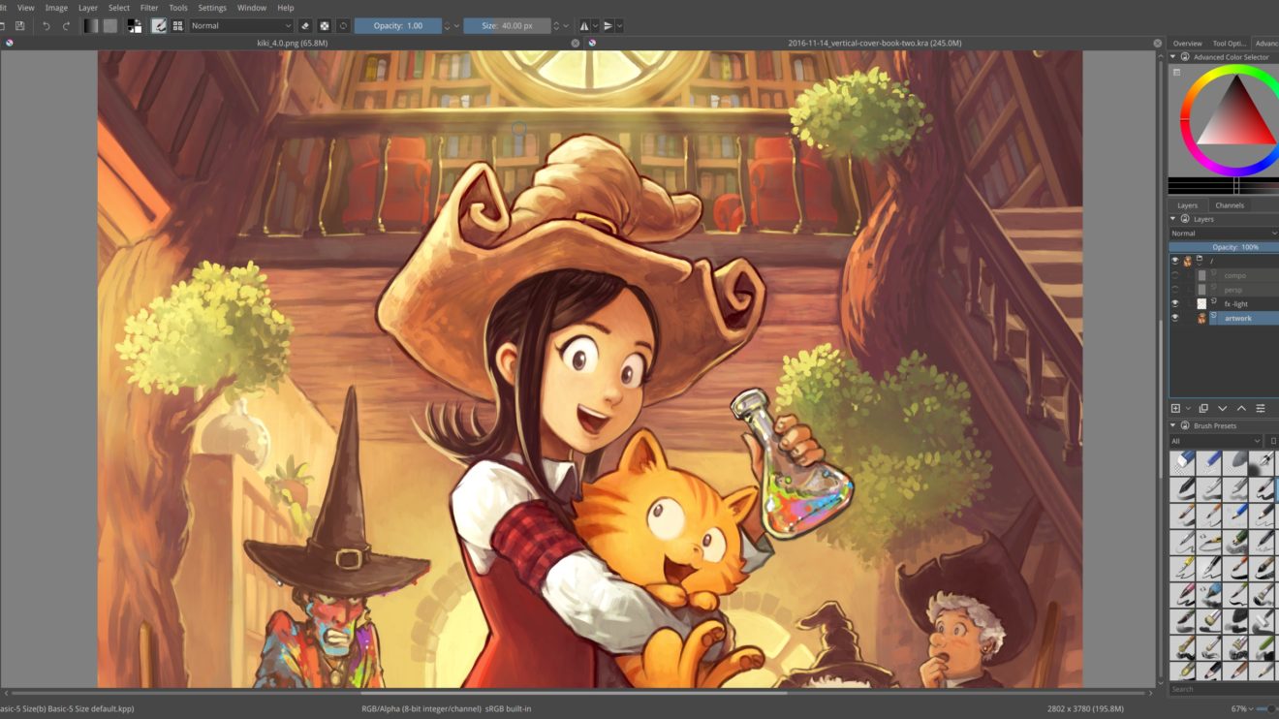Switch to the Layers tab

[x=1187, y=205]
